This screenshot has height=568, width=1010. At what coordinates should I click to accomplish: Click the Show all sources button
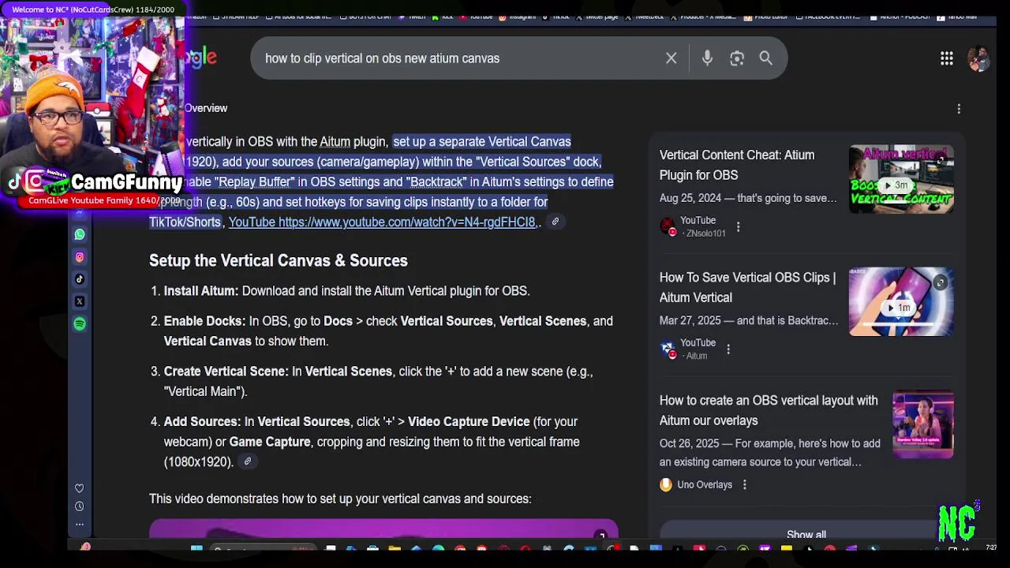pyautogui.click(x=806, y=535)
